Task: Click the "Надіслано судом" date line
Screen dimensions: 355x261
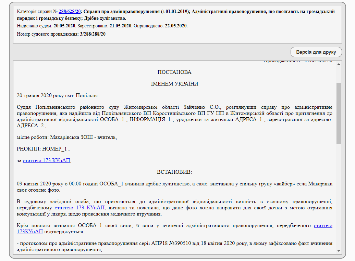Action: tap(102, 26)
